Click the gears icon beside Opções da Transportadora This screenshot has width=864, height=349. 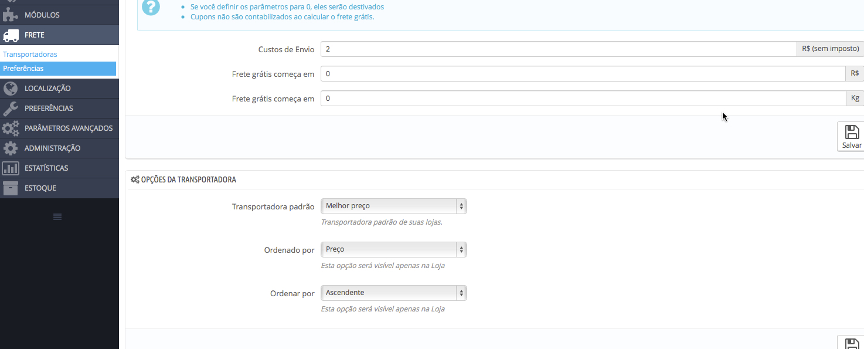click(135, 179)
